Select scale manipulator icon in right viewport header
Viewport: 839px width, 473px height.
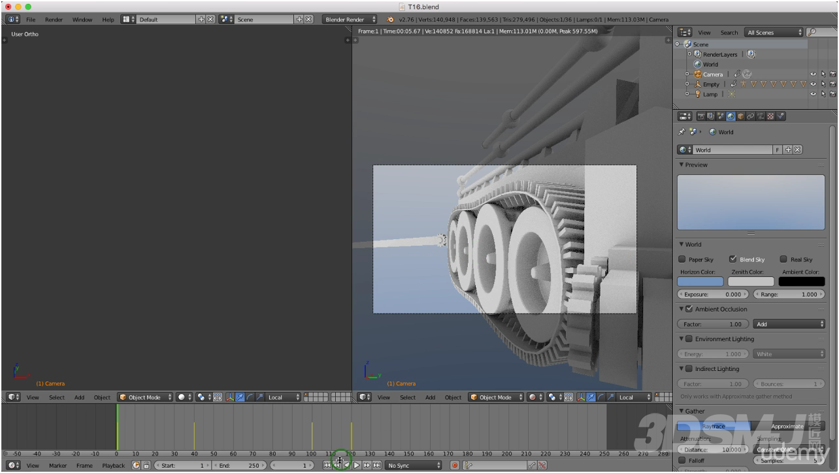point(610,397)
